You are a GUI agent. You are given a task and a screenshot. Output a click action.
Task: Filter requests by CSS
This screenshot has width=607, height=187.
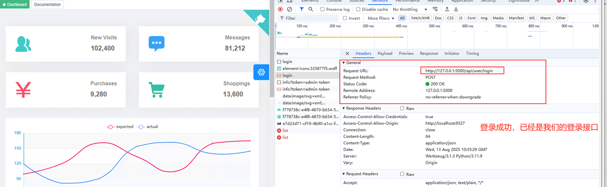(450, 18)
